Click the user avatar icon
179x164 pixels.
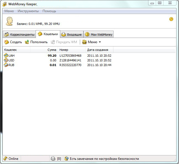(9, 21)
